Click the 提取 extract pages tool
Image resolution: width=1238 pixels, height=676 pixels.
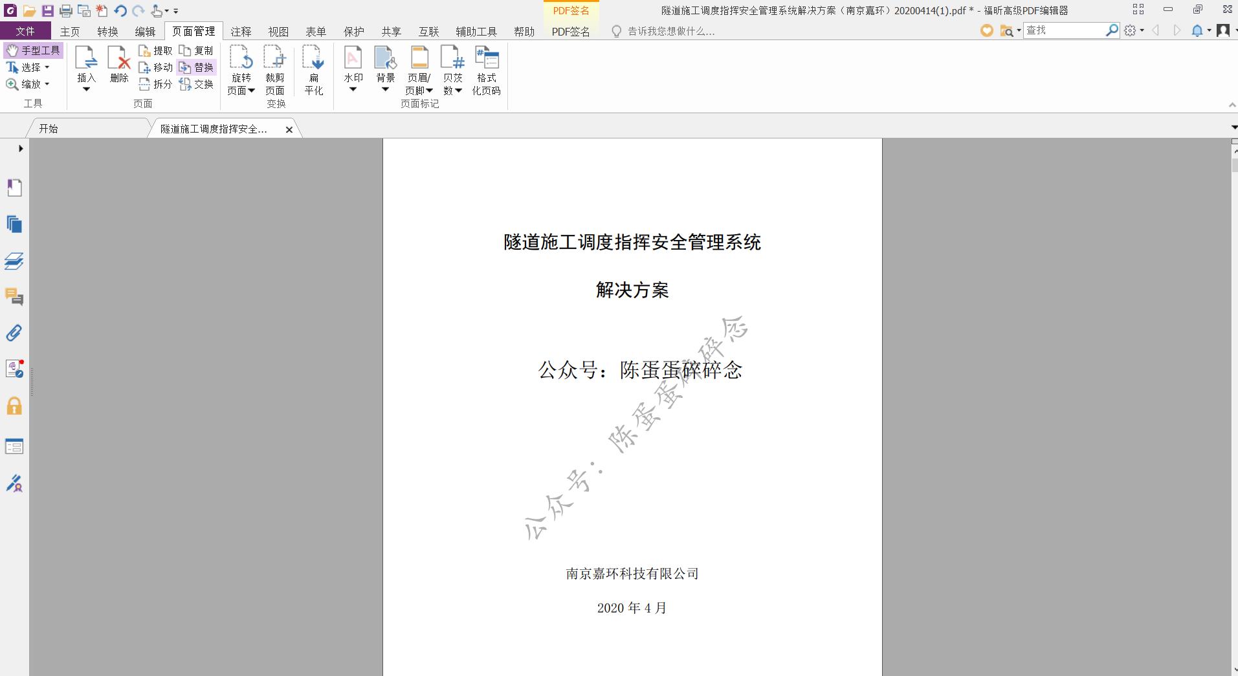(155, 50)
